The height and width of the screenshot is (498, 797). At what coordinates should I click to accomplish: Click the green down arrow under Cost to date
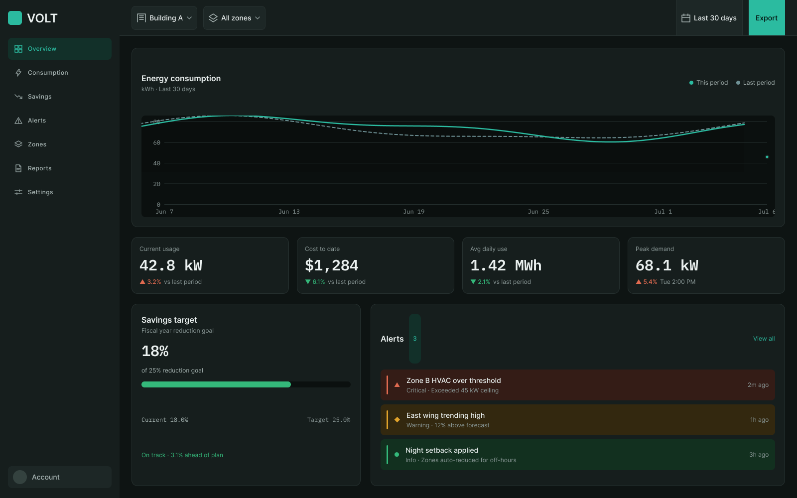[308, 282]
